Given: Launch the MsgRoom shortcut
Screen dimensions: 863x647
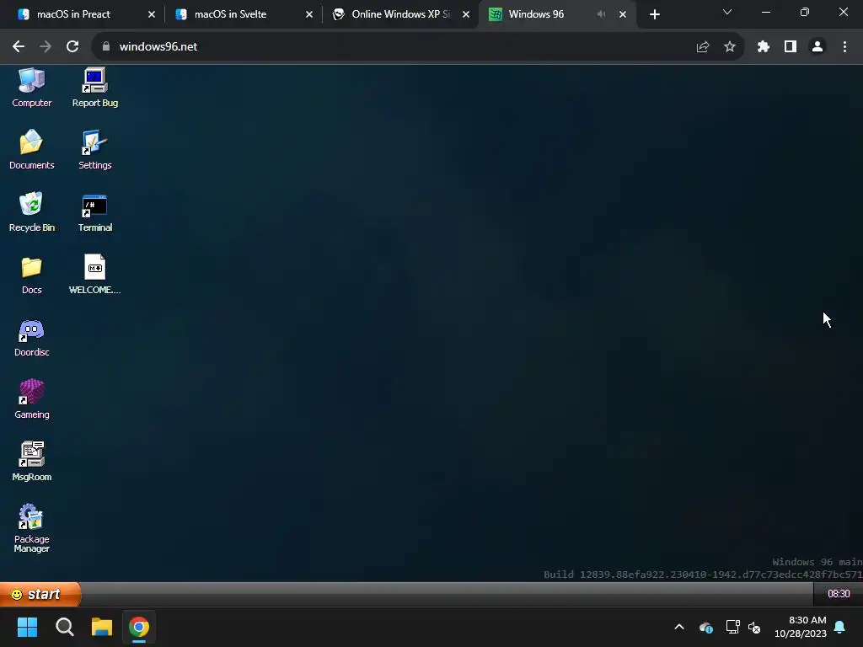Looking at the screenshot, I should coord(31,462).
